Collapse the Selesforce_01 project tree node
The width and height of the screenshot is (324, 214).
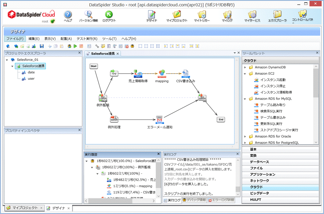(7, 60)
